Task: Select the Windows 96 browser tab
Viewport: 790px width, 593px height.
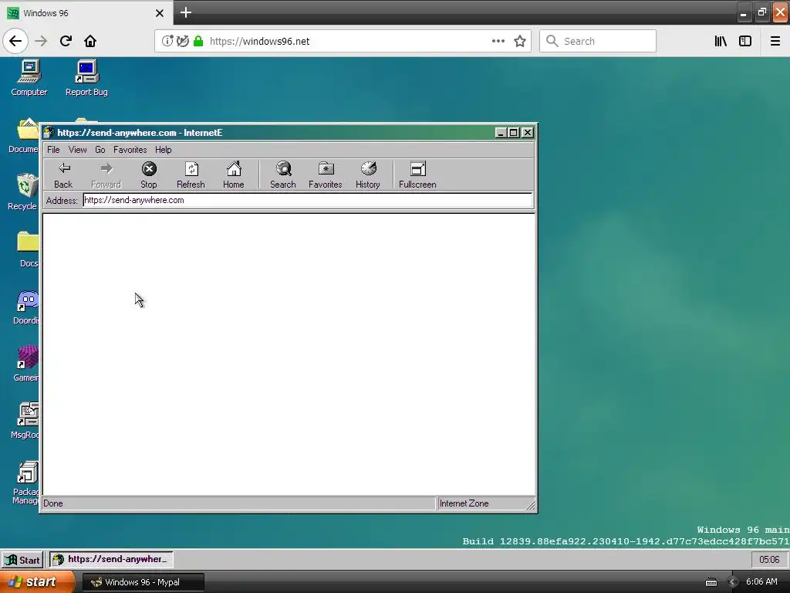Action: click(x=86, y=13)
